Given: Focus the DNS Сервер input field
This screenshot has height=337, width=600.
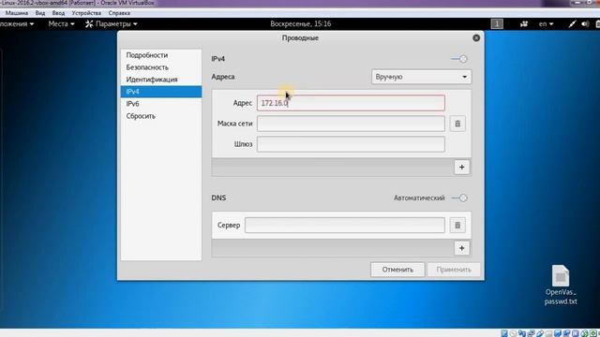Looking at the screenshot, I should (345, 226).
